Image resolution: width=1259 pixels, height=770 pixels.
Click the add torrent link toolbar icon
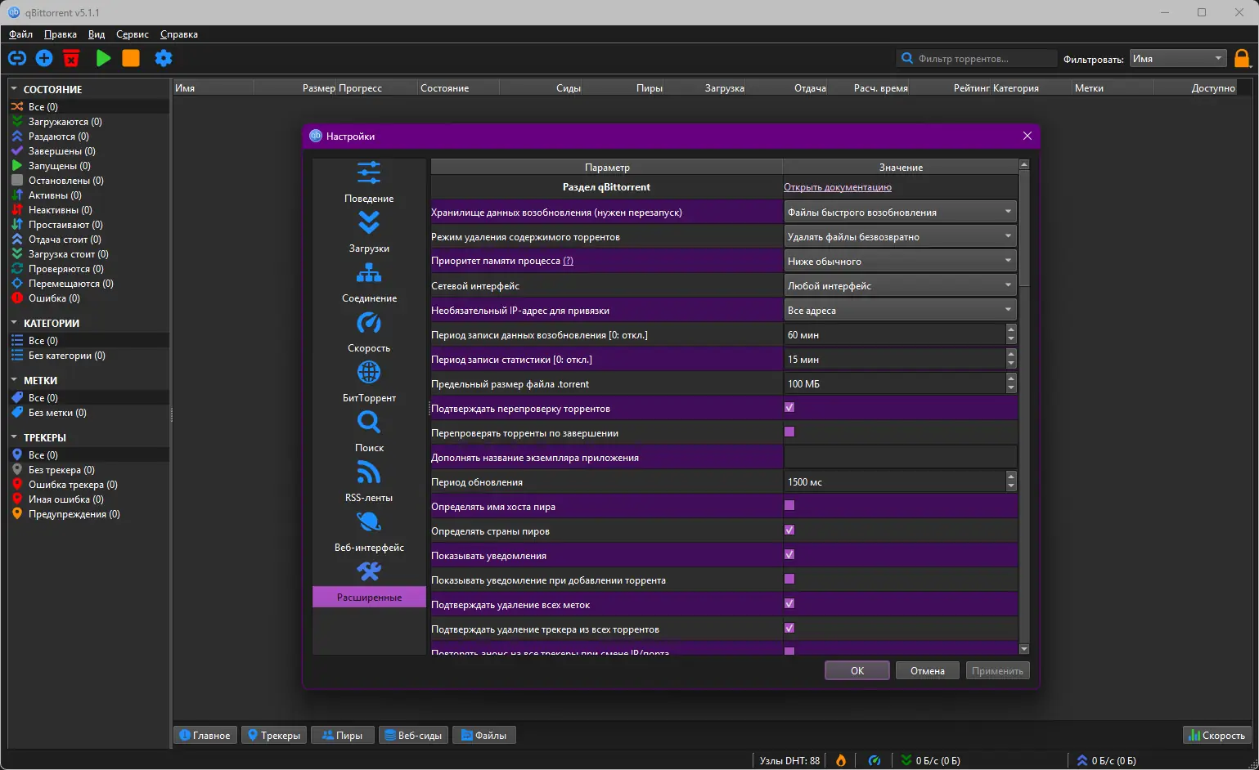17,58
